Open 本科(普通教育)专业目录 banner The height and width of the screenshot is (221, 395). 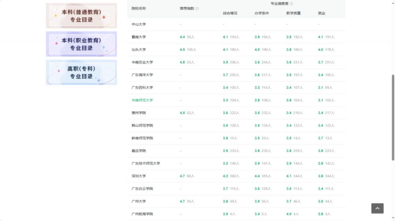tap(81, 16)
